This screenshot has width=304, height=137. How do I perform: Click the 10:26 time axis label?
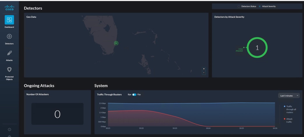[x=275, y=128]
